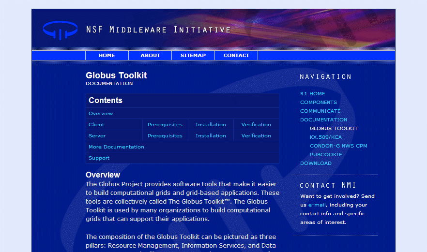Image resolution: width=427 pixels, height=252 pixels.
Task: Go to the ABOUT page
Action: [150, 56]
